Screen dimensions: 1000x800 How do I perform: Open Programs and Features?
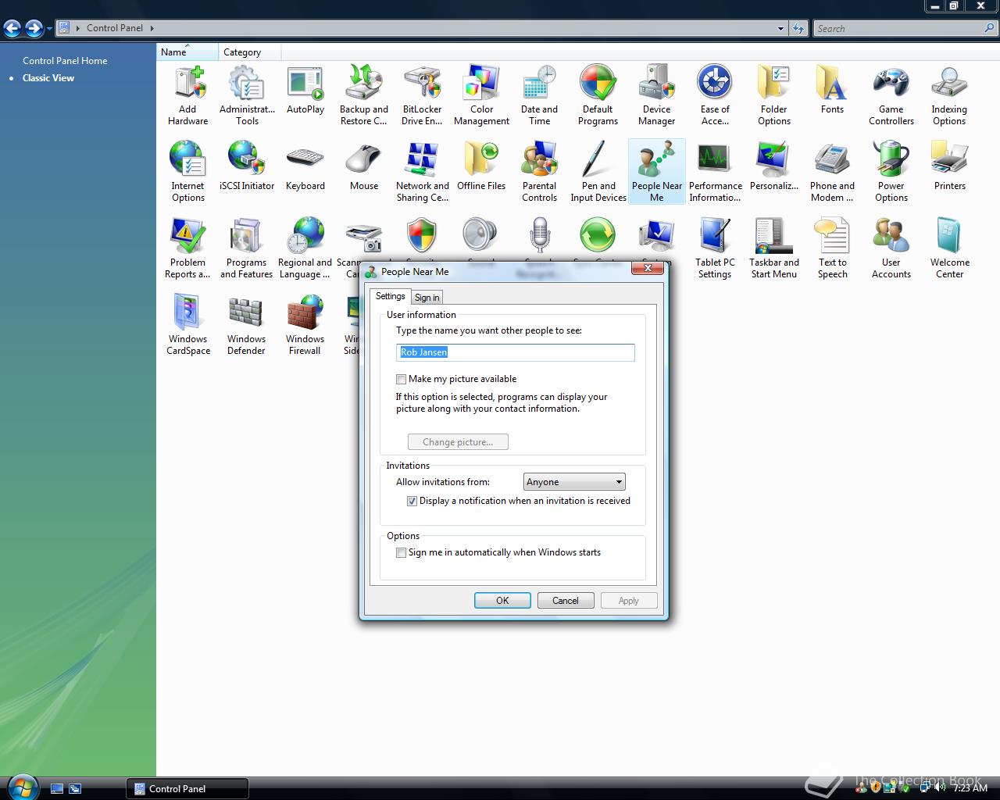tap(247, 248)
